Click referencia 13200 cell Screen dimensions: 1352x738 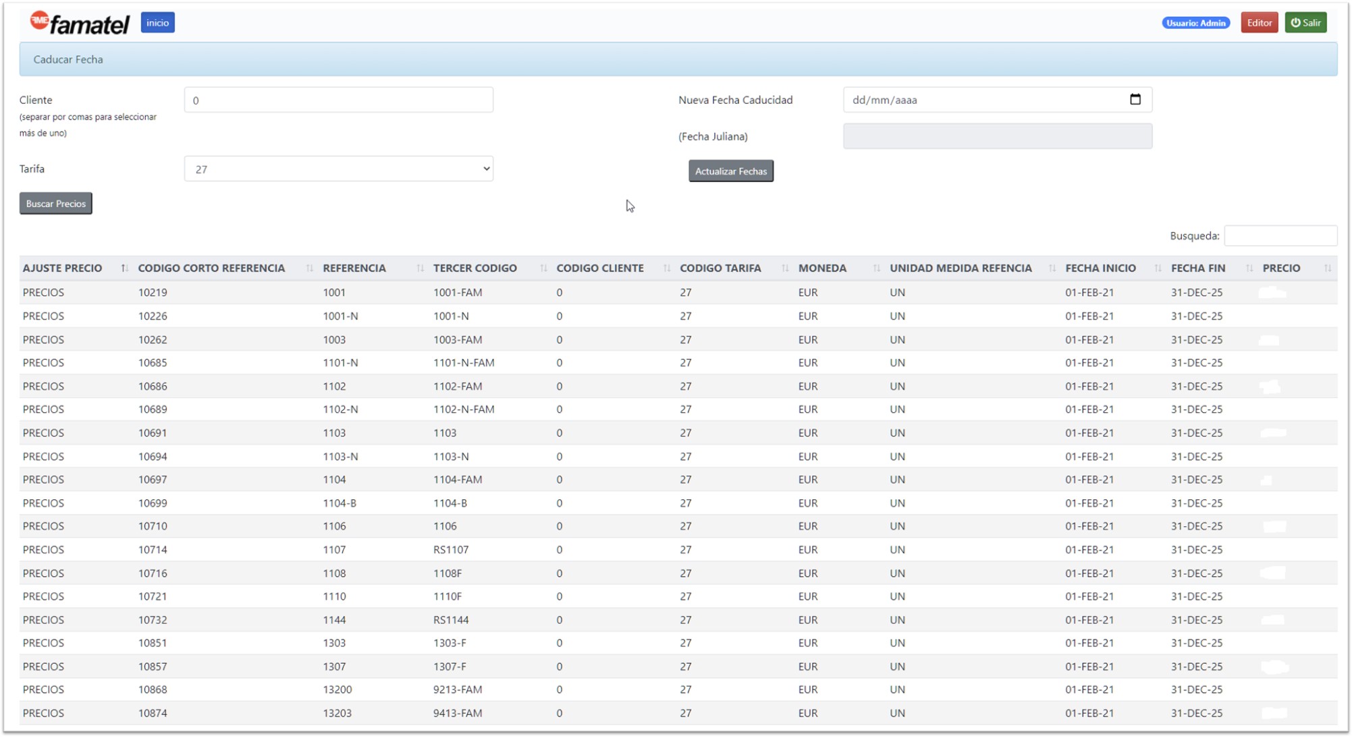coord(337,689)
